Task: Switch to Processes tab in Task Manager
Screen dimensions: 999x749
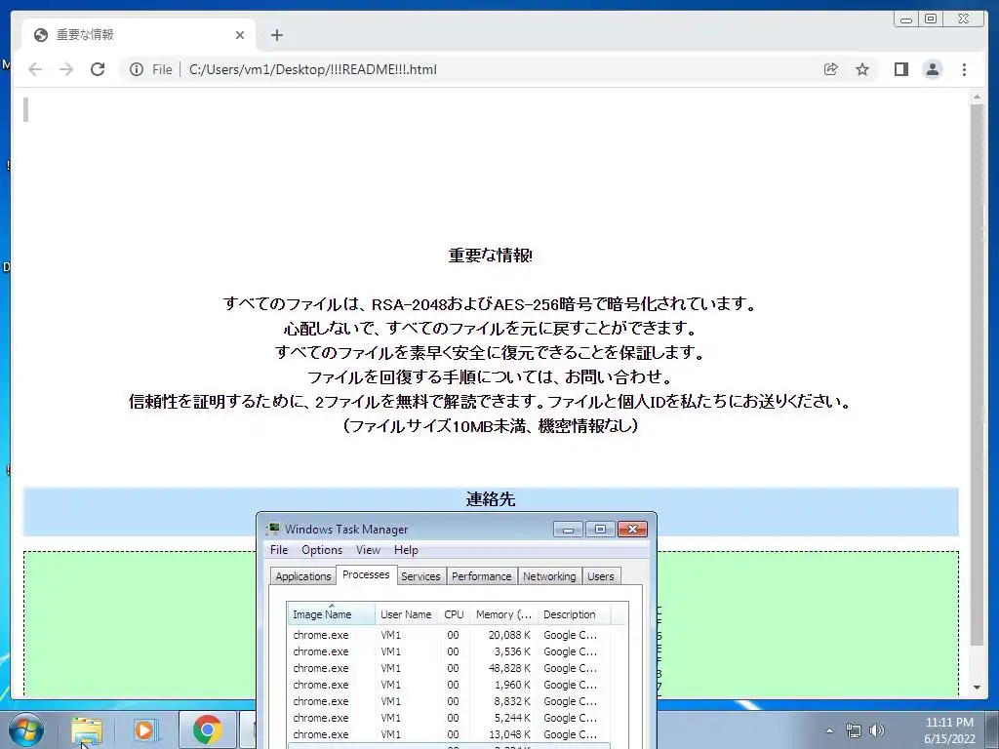Action: pos(366,574)
